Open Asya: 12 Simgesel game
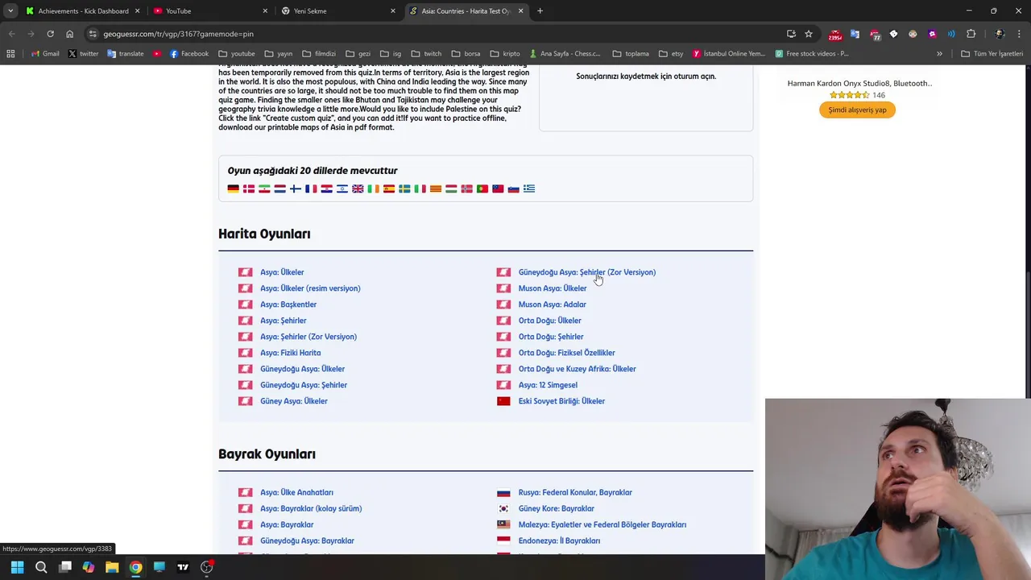Viewport: 1031px width, 580px height. coord(548,385)
